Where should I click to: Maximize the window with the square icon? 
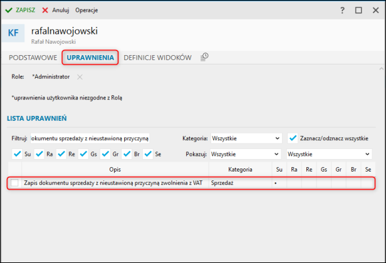point(358,10)
